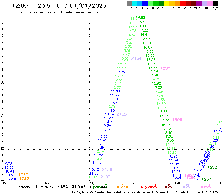Click the cyan legend color block
The height and width of the screenshot is (195, 222).
point(135,4)
